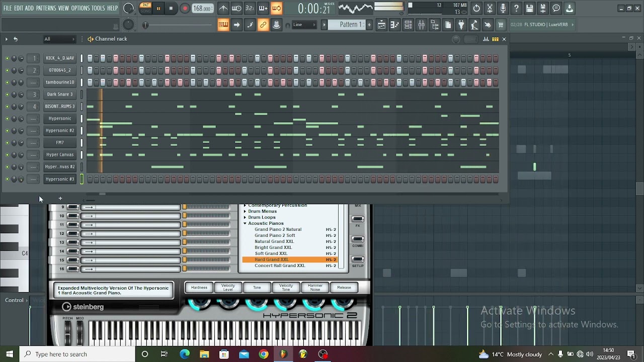Toggle the tambourine10 channel select LED
The height and width of the screenshot is (362, 644).
tap(82, 82)
